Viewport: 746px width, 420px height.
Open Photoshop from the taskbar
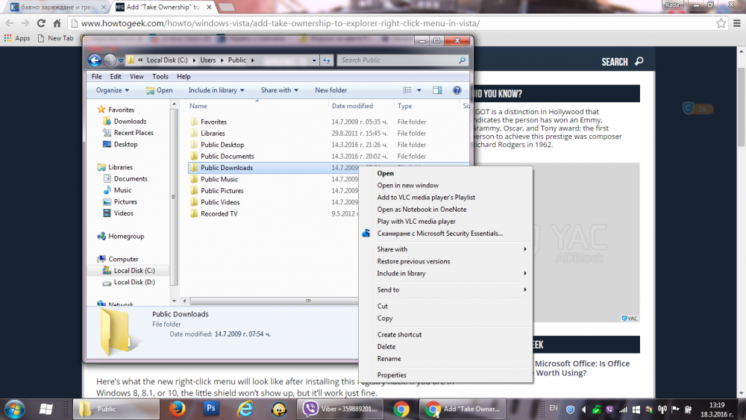(211, 409)
